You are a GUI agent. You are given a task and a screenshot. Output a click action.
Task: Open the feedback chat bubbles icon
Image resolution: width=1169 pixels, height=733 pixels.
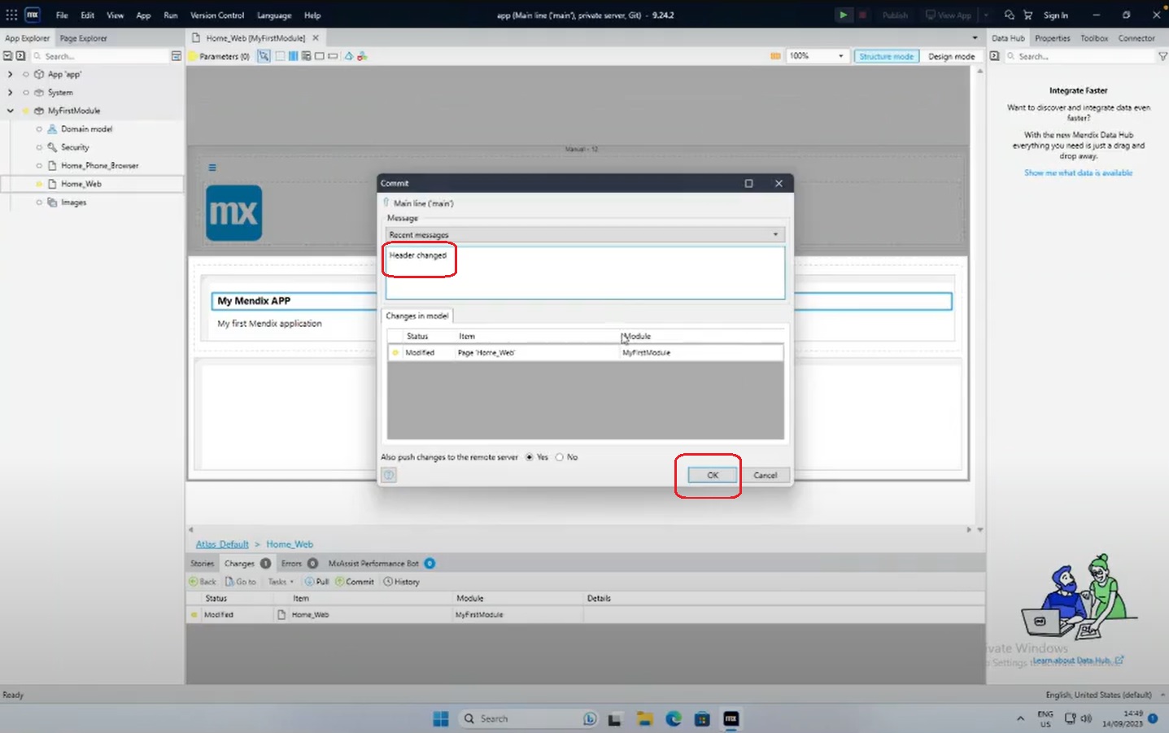coord(1010,15)
